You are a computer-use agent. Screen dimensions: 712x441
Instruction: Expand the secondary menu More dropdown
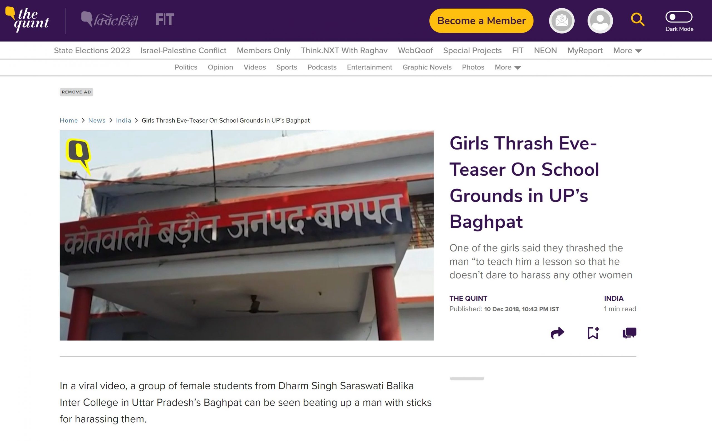click(508, 67)
